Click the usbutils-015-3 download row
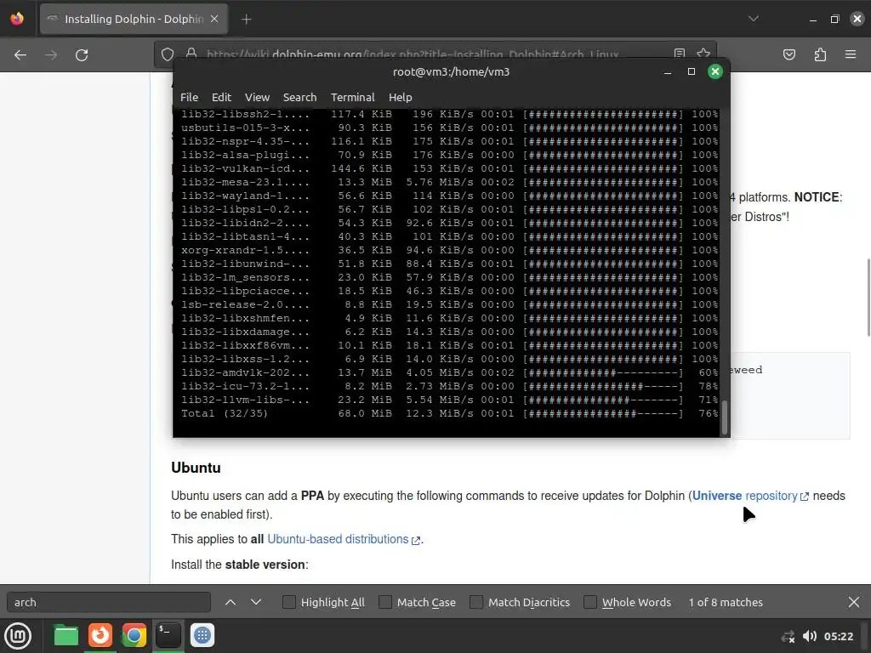Viewport: 871px width, 653px height. click(x=449, y=128)
